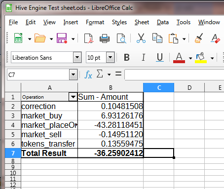Click the New Spreadsheet icon
The height and width of the screenshot is (189, 224).
[18, 38]
